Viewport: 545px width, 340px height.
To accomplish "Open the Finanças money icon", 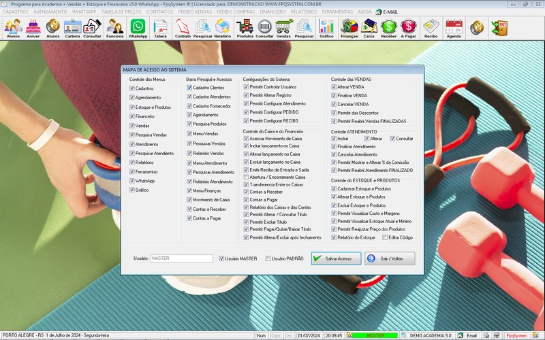I will [349, 28].
